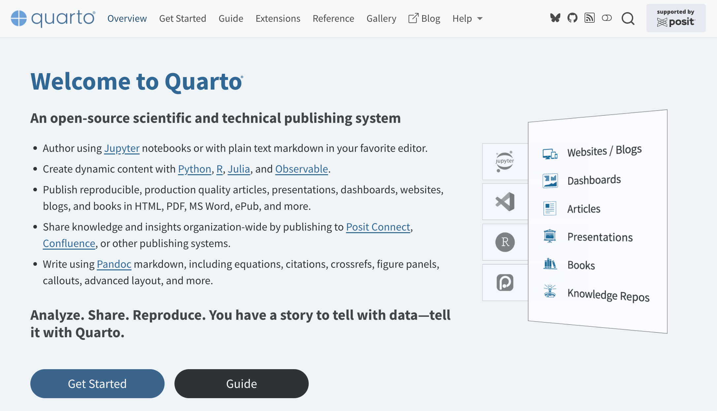Screen dimensions: 717x411
Task: Follow the Jupyter link in the list
Action: click(122, 148)
